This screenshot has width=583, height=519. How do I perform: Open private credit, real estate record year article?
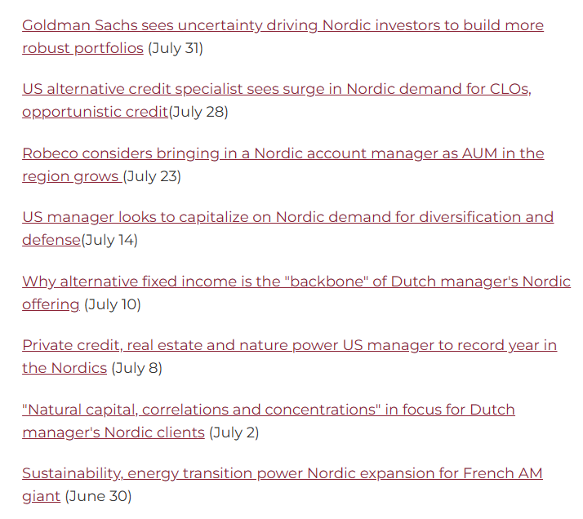289,345
